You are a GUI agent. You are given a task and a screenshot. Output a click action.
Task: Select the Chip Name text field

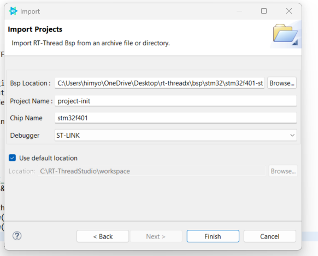tap(176, 118)
